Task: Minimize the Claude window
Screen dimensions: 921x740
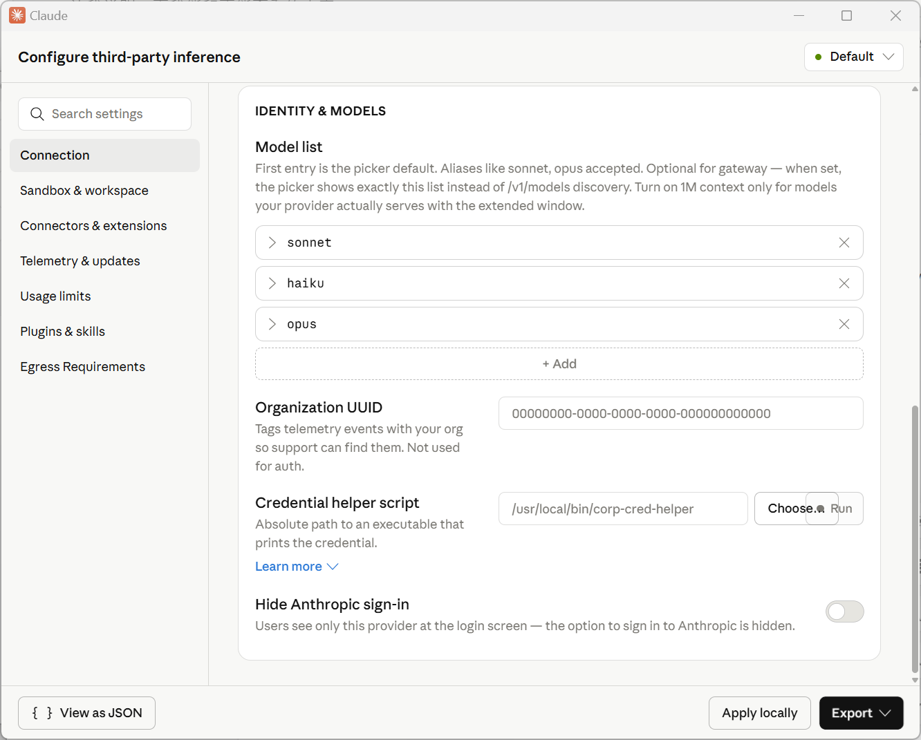Action: 799,15
